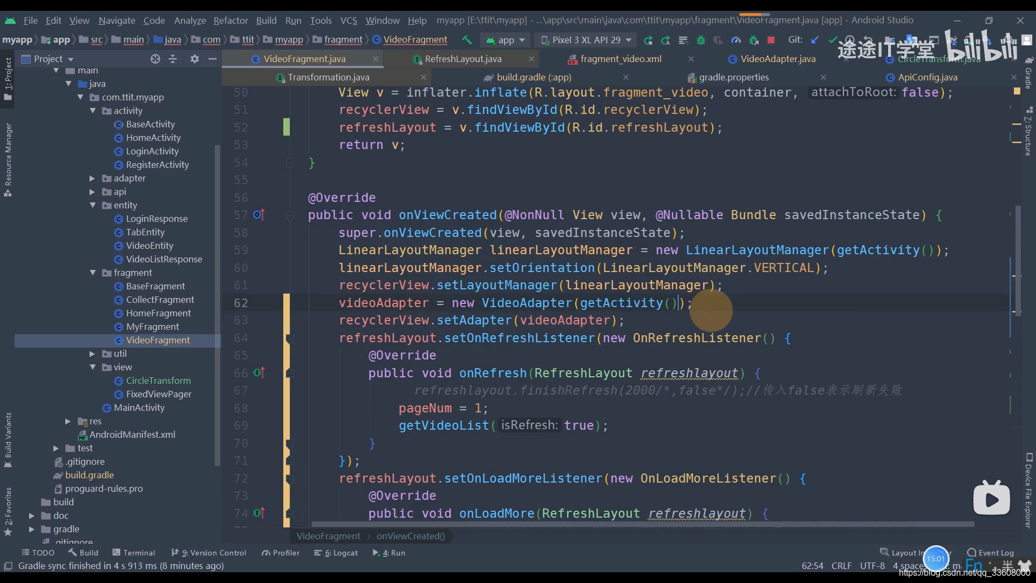1036x583 pixels.
Task: Click the Make Project hammer icon
Action: [x=467, y=40]
